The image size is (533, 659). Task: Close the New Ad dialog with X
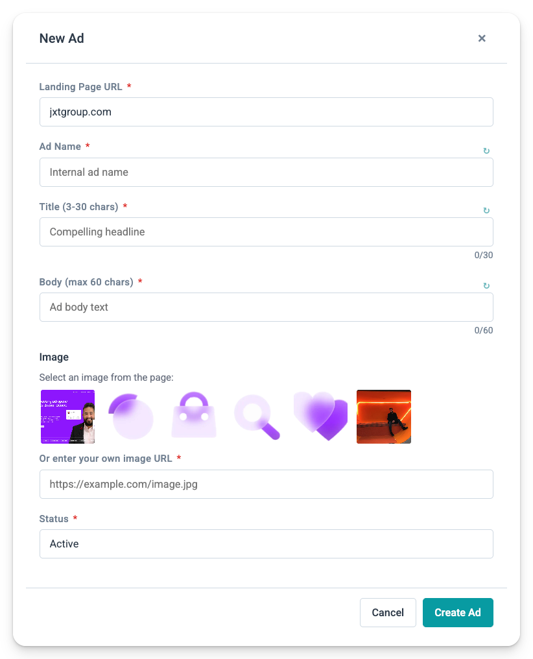coord(482,38)
